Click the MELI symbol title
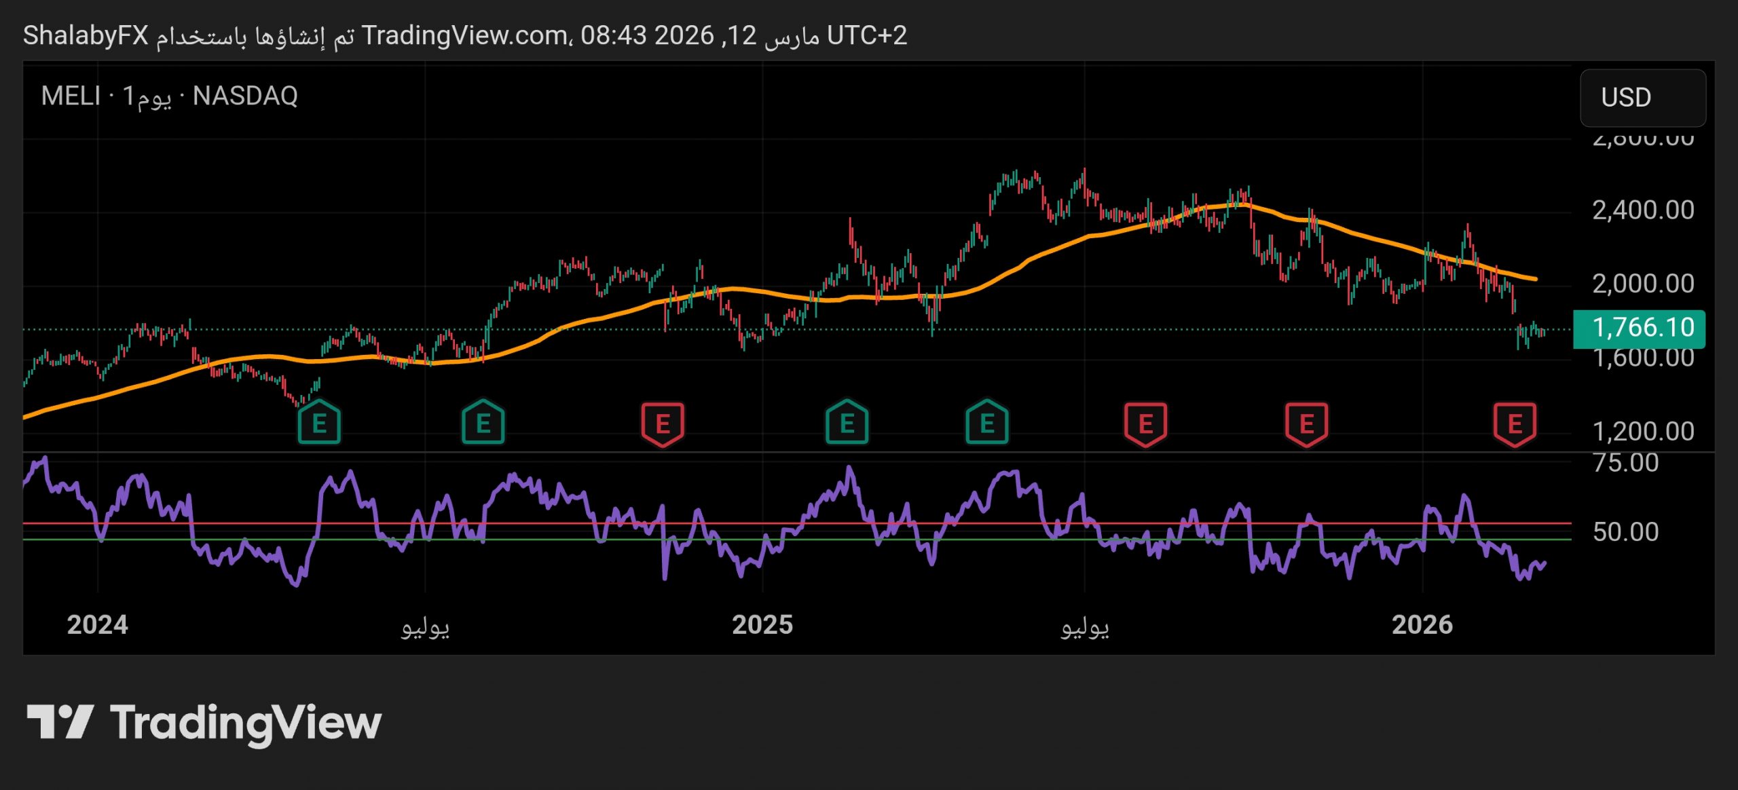 click(71, 96)
